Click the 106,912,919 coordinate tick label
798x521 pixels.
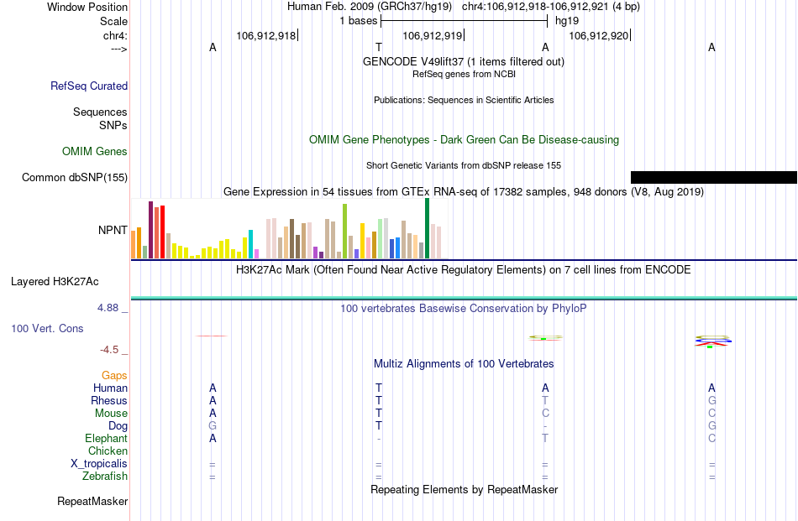(432, 35)
